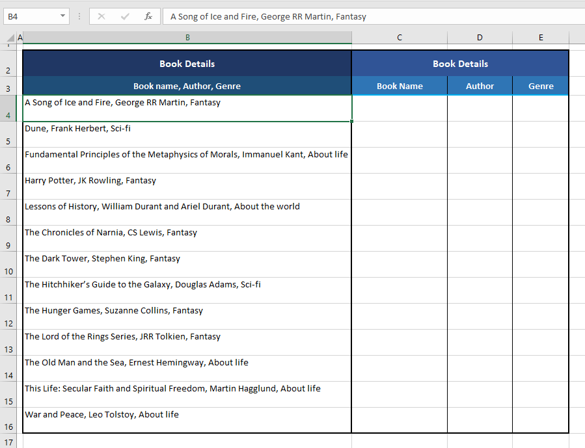Click the Enter checkmark icon in the formula bar
585x448 pixels.
pos(126,17)
